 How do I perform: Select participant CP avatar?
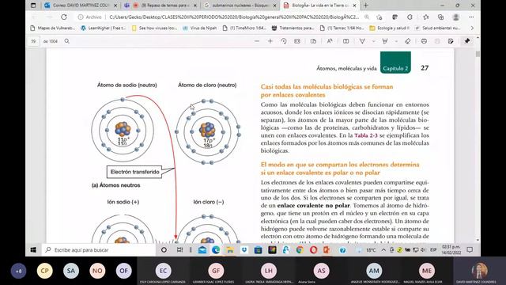click(x=44, y=271)
